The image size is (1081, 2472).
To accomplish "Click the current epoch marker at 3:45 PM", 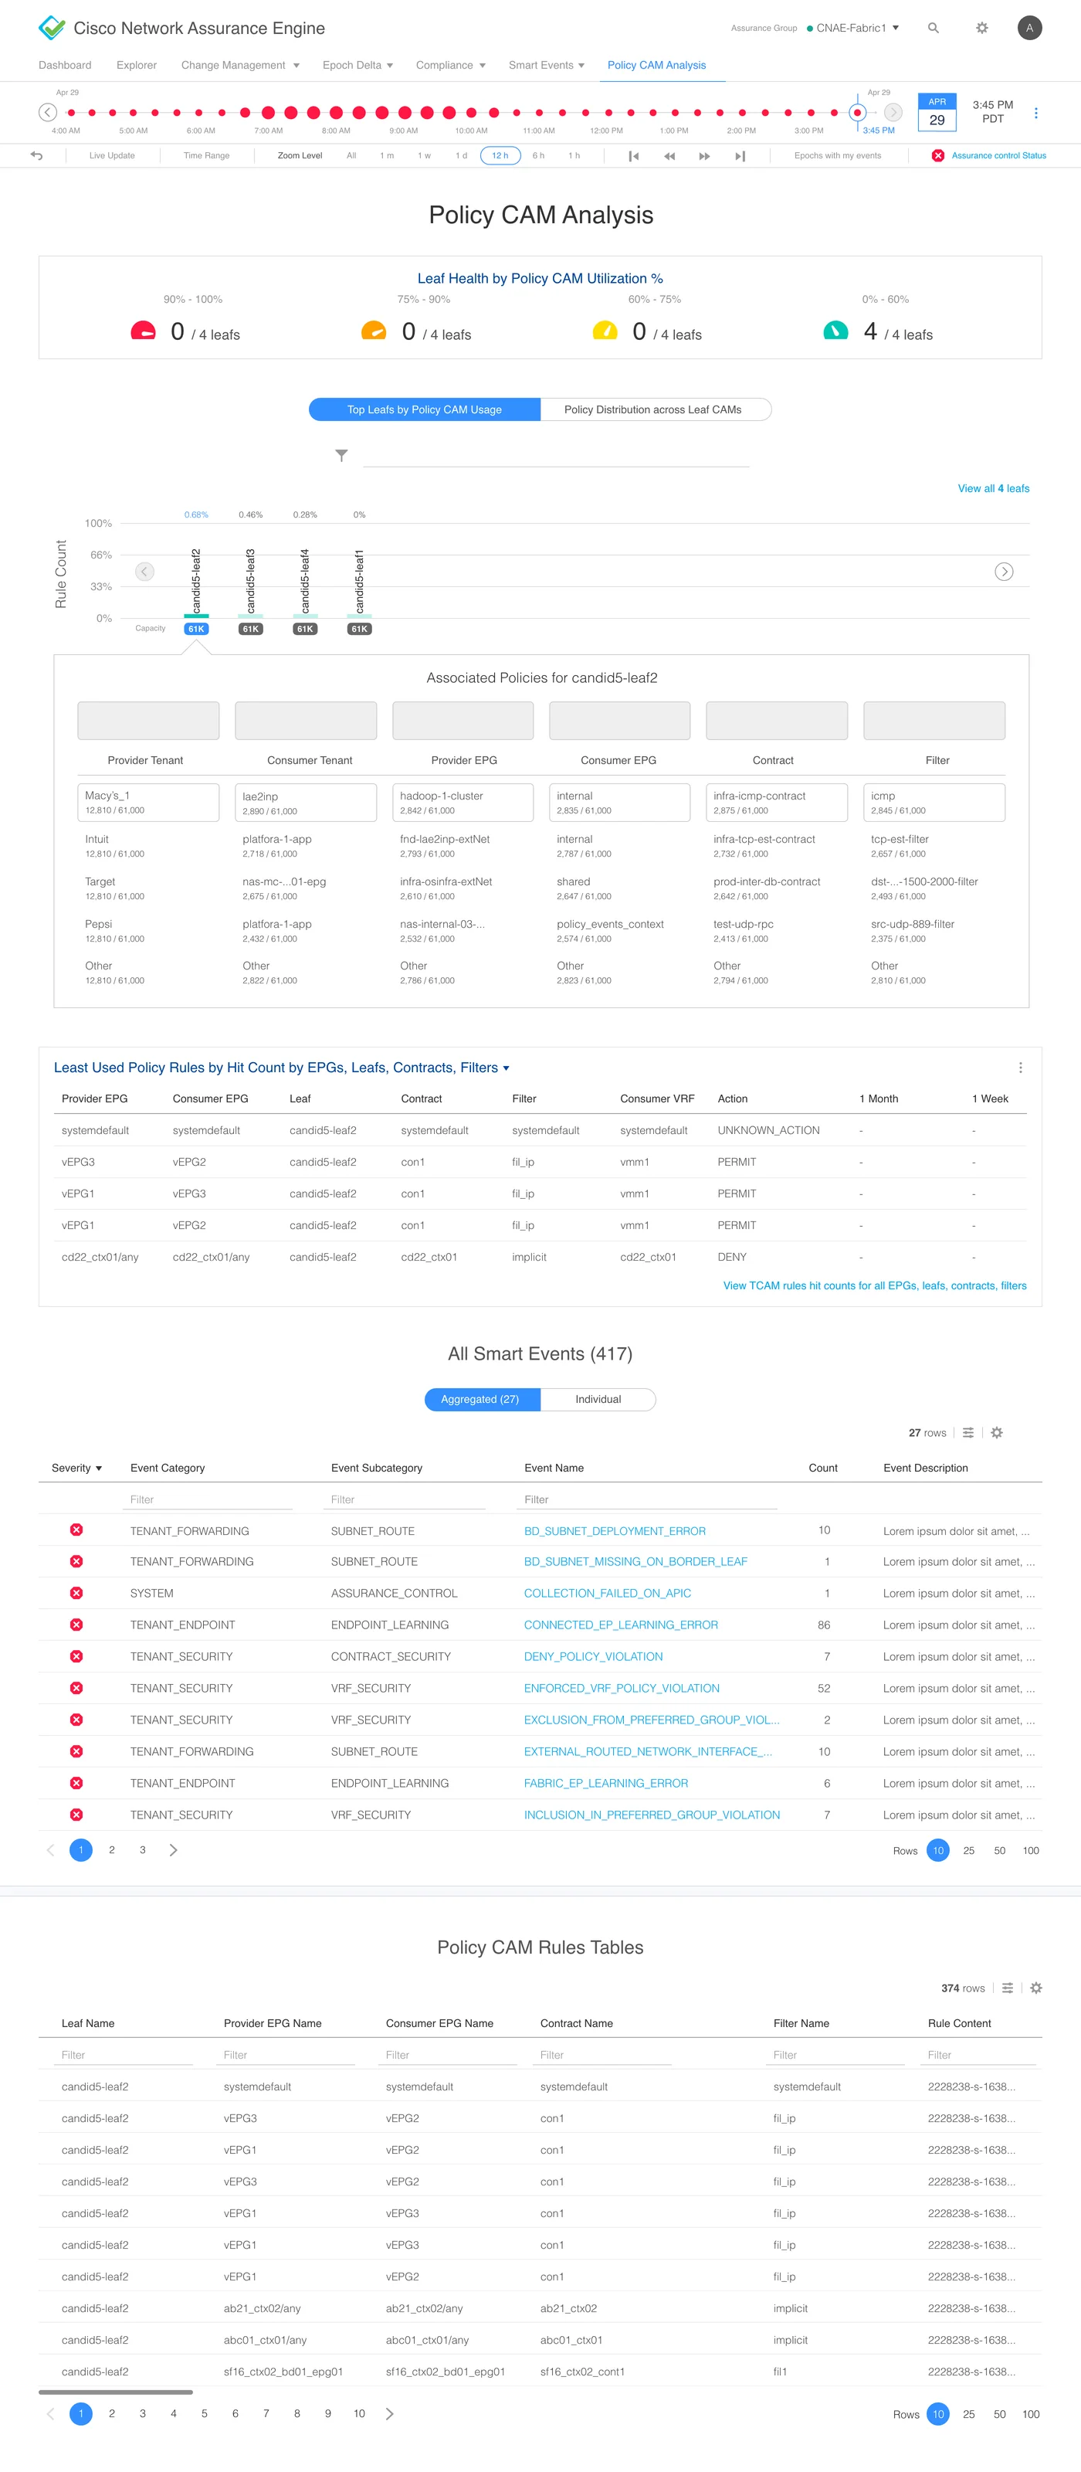I will click(x=858, y=112).
